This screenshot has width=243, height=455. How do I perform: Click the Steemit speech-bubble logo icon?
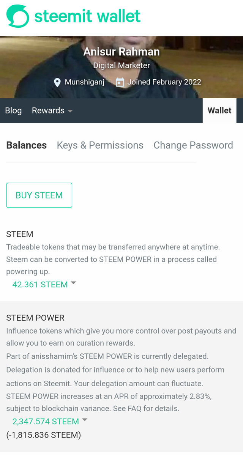[x=17, y=16]
